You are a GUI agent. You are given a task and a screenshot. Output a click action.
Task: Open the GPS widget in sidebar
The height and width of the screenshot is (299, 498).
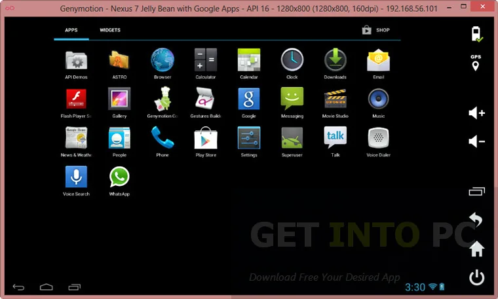(x=476, y=62)
